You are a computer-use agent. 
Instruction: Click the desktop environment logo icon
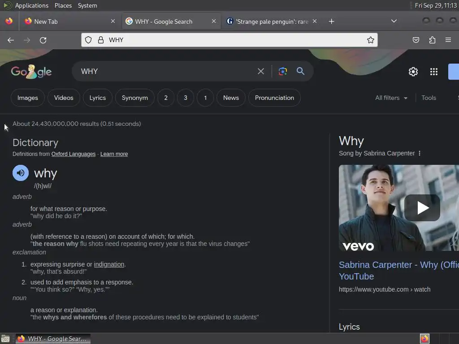point(7,5)
